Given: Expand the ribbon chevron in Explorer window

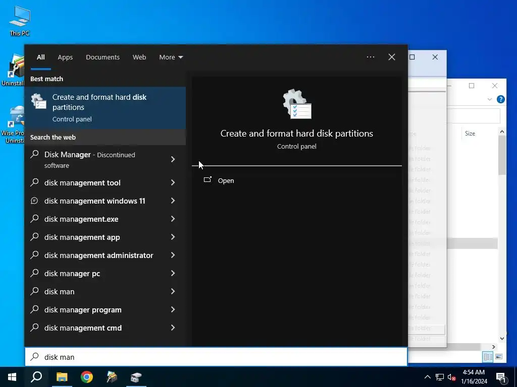Looking at the screenshot, I should click(x=490, y=99).
